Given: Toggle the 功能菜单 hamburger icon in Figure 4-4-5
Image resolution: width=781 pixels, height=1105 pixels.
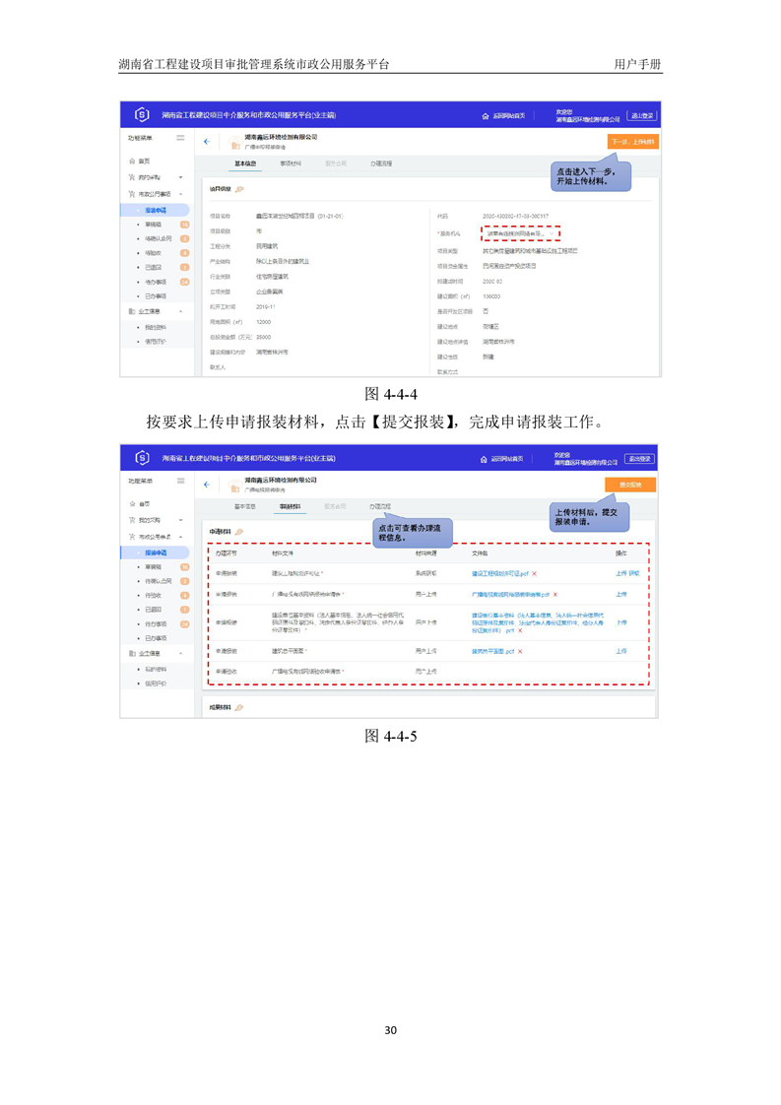Looking at the screenshot, I should pos(180,481).
